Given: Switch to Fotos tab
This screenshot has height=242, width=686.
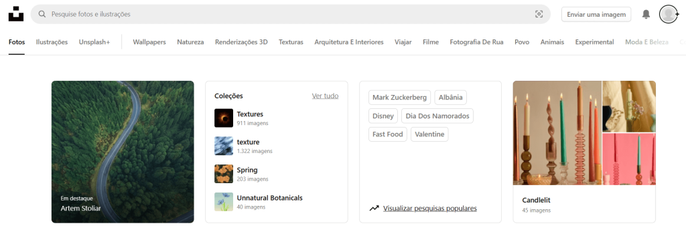Looking at the screenshot, I should tap(17, 42).
